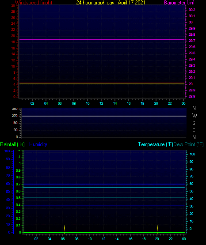Image resolution: width=206 pixels, height=245 pixels.
Task: Click the green rainfall line at zero
Action: tap(104, 233)
